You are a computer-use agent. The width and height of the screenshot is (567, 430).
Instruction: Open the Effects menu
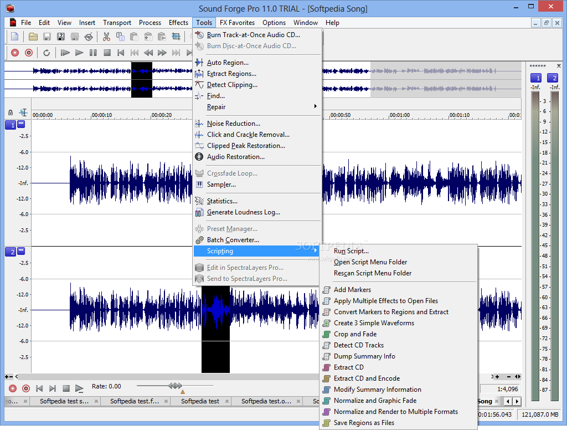coord(179,23)
